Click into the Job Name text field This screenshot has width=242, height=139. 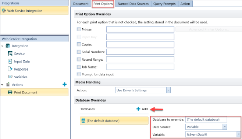point(140,67)
